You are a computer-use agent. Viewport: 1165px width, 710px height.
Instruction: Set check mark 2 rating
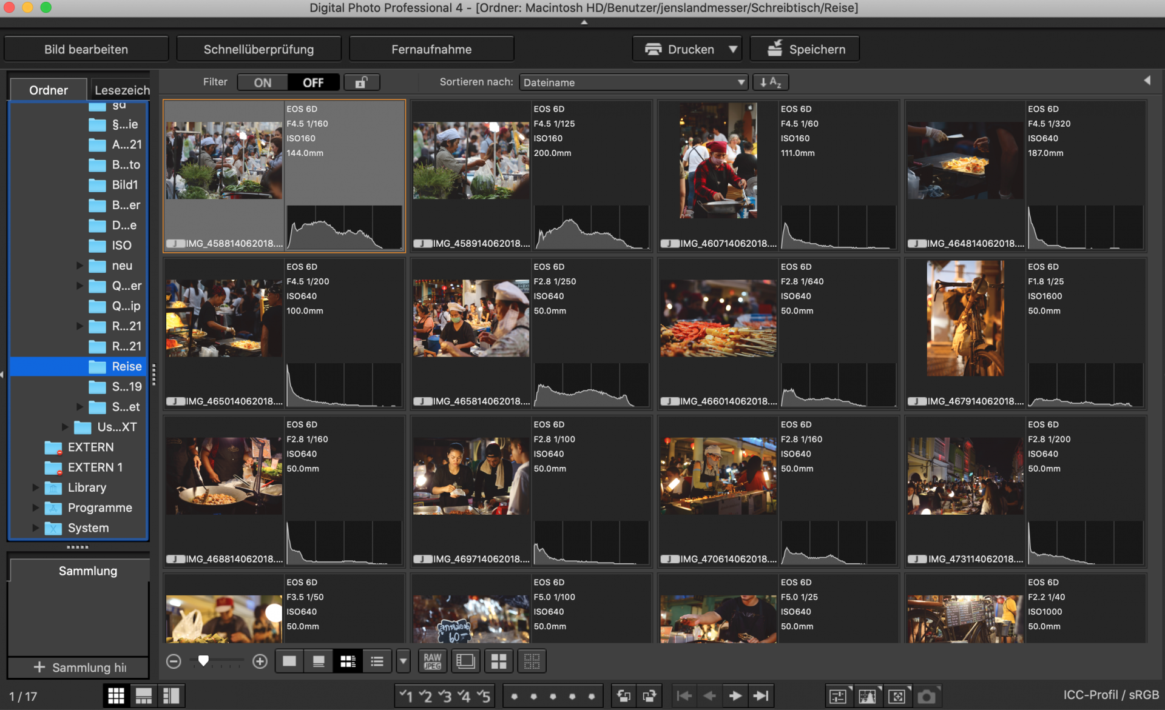pos(426,696)
